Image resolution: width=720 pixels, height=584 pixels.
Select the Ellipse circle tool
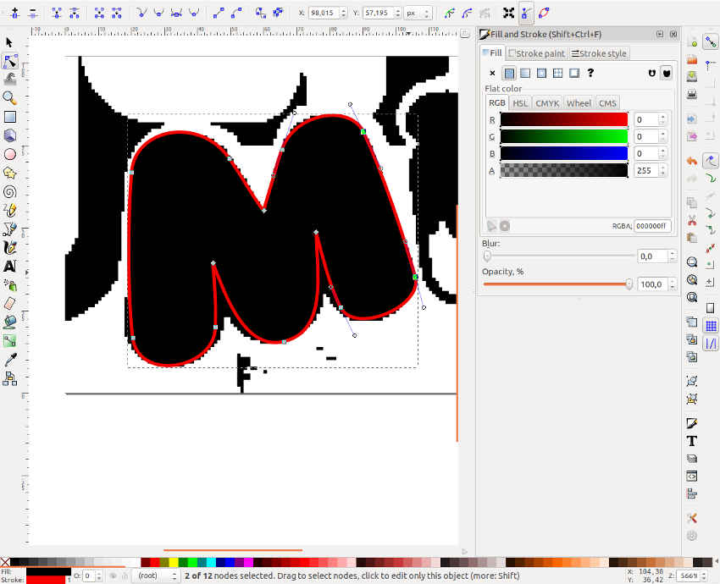(9, 154)
